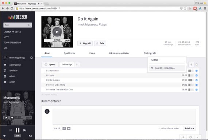Click the Lägg till heart button
This screenshot has width=208, height=140.
point(85,43)
